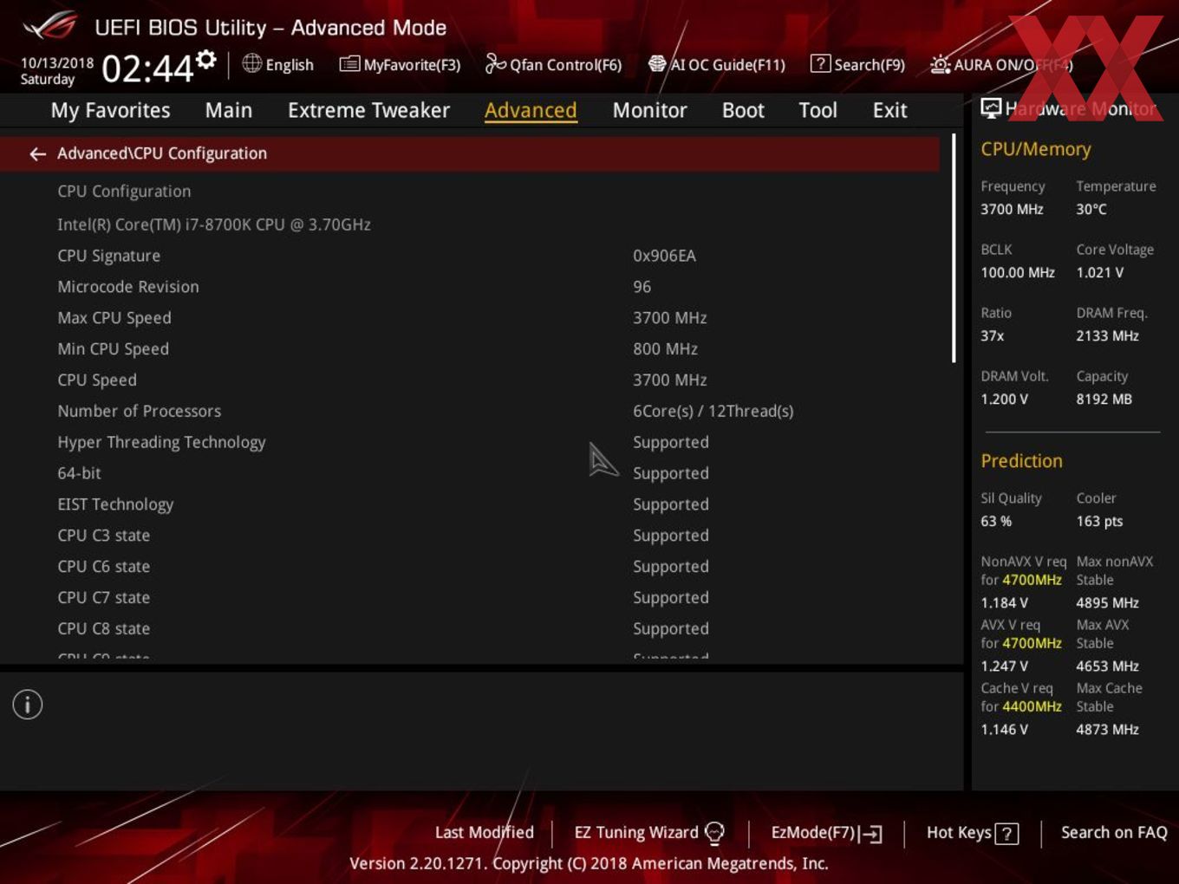Image resolution: width=1179 pixels, height=884 pixels.
Task: Switch to the Main tab
Action: point(229,110)
